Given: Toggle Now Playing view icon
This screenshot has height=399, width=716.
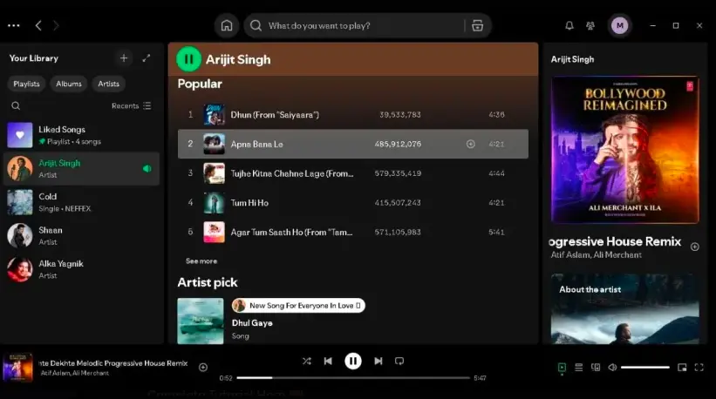Looking at the screenshot, I should pyautogui.click(x=562, y=368).
